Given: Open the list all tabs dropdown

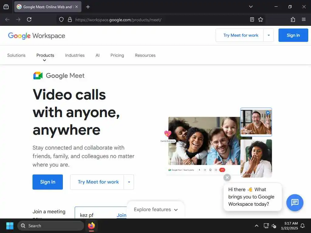Looking at the screenshot, I should pos(251,7).
